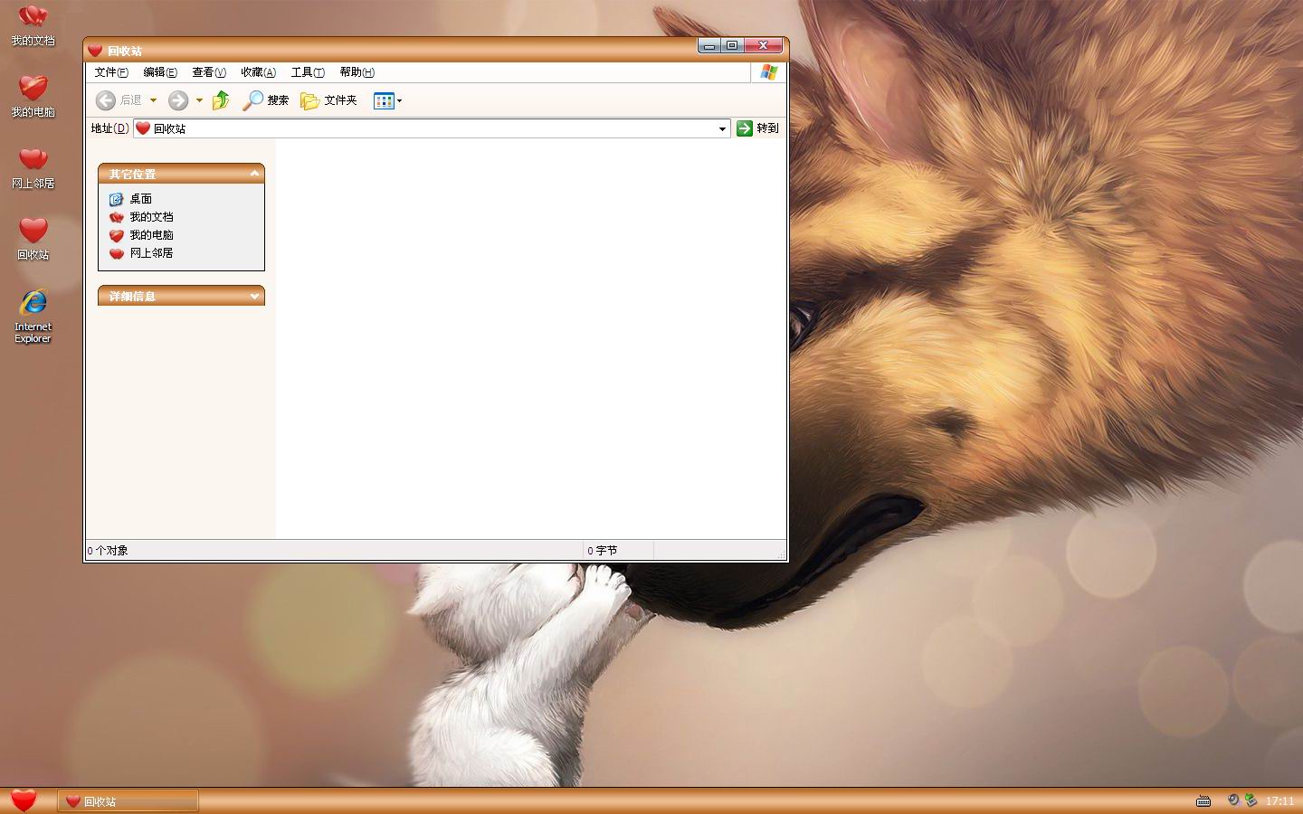The width and height of the screenshot is (1303, 814).
Task: Click 回收站 taskbar button
Action: click(128, 801)
